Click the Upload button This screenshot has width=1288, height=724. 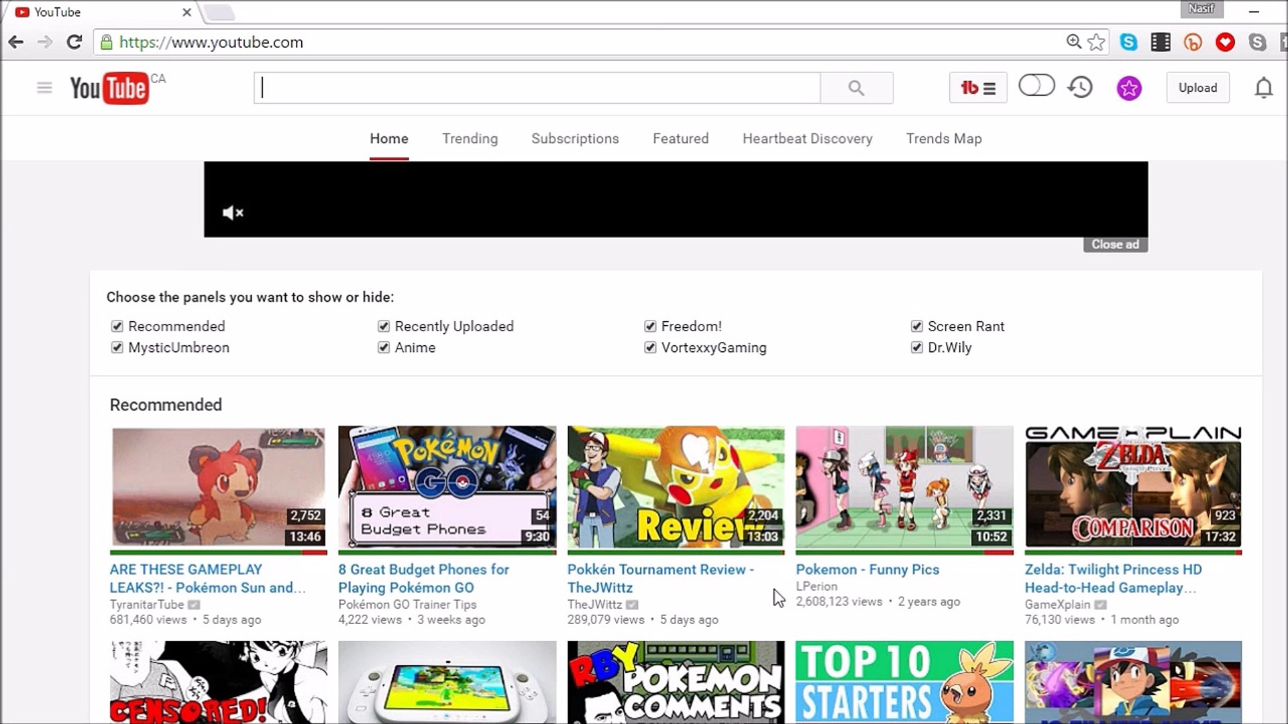1198,88
